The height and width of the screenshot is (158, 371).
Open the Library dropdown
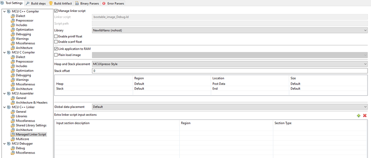(230, 30)
